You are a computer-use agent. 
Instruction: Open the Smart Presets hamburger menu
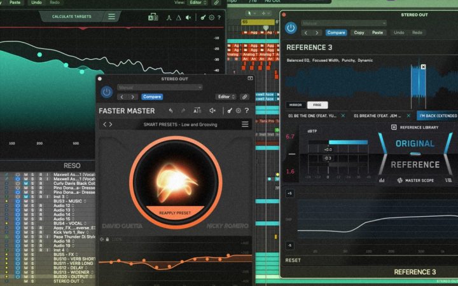[x=245, y=125]
